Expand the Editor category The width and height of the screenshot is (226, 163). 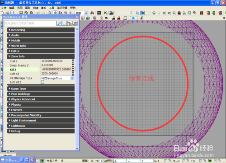[41, 51]
